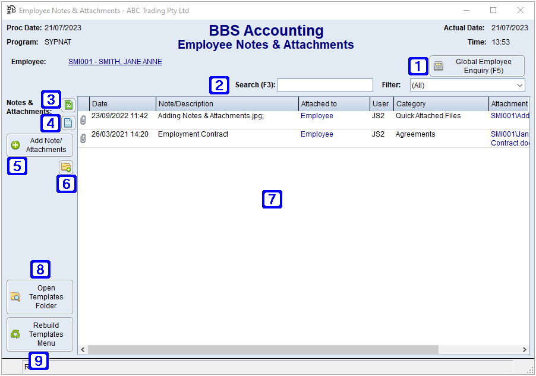536x376 pixels.
Task: Click inside the Search (F3) field
Action: 324,85
